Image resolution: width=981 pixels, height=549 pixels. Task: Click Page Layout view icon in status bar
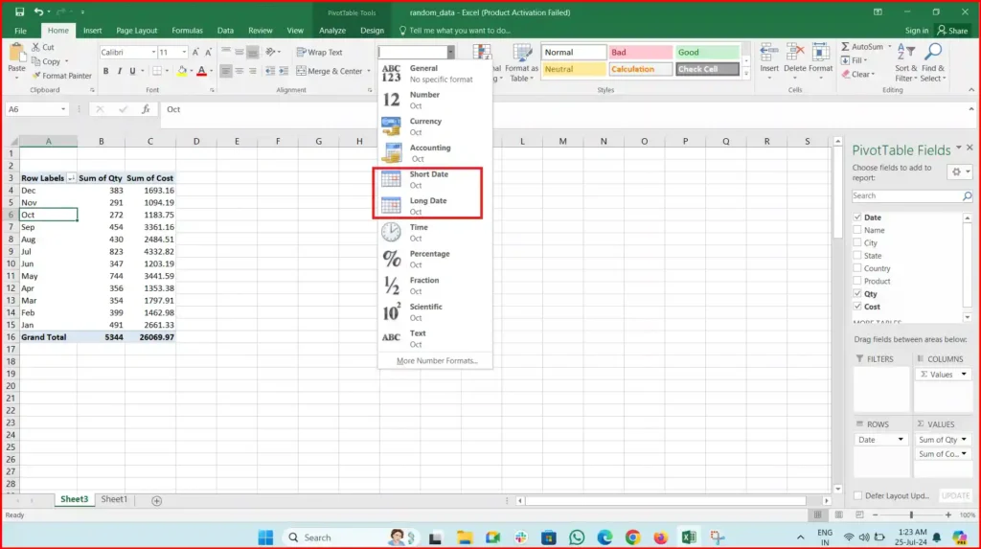(838, 515)
